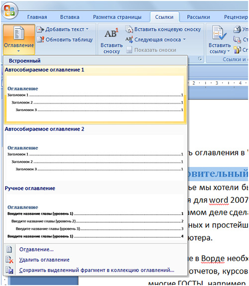Open the footnotes group dialog launcher
The image size is (249, 286).
tap(200, 59)
